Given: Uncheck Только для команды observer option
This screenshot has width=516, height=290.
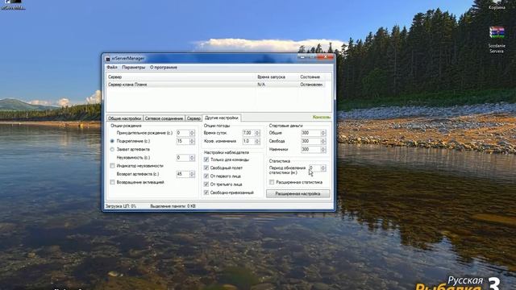Looking at the screenshot, I should (x=206, y=159).
